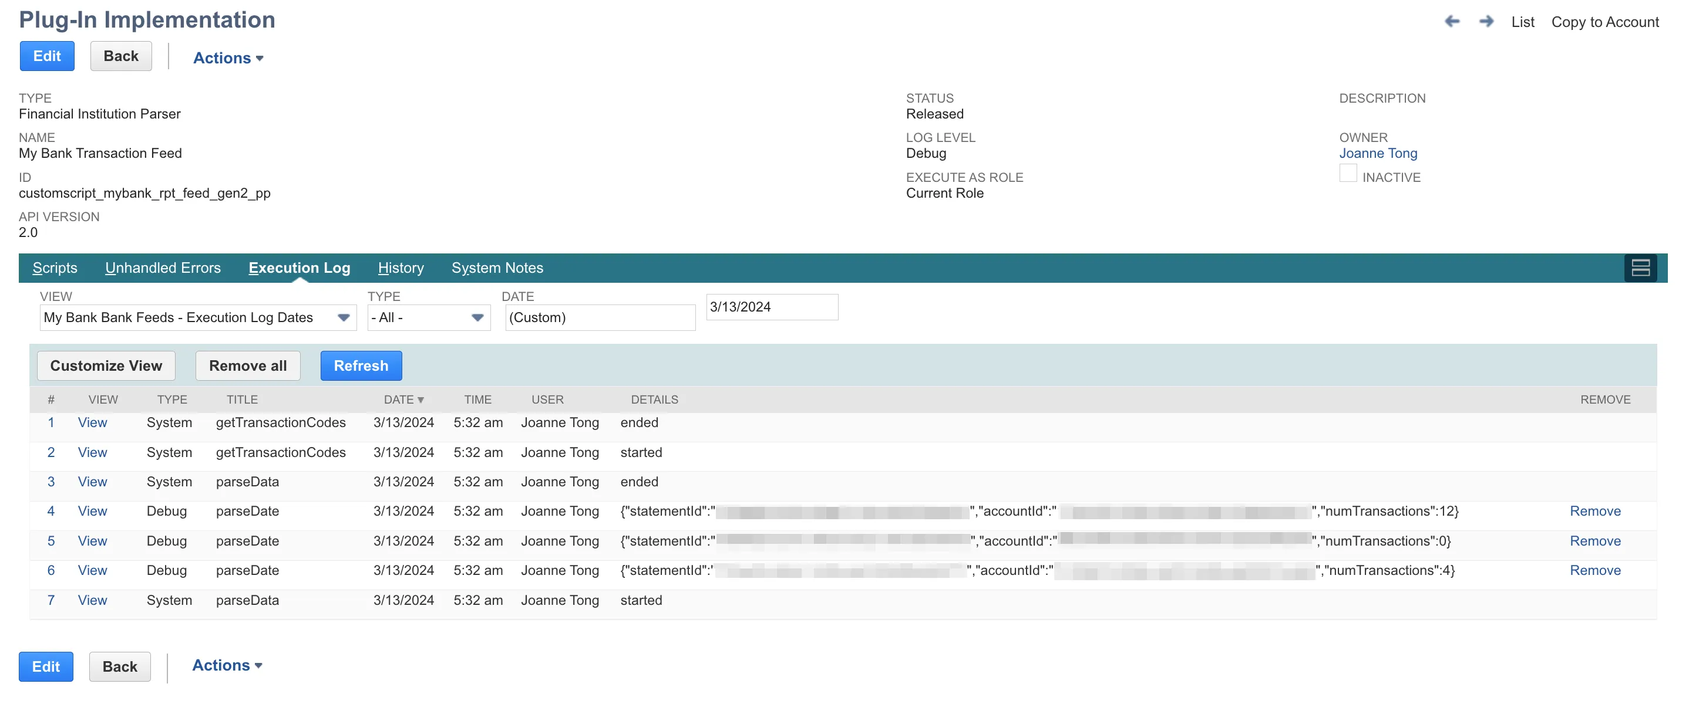Viewport: 1689px width, 704px height.
Task: Click script ID customscript_mybank_rpt_feed_gen2_pp text
Action: [144, 193]
